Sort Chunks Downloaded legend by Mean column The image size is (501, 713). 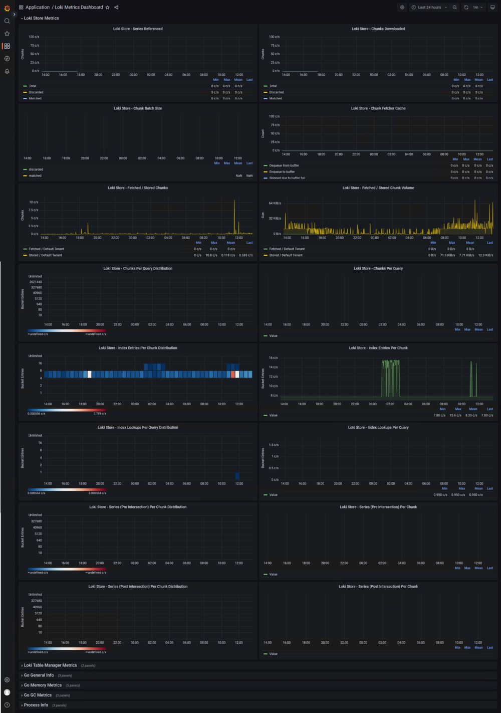(479, 80)
